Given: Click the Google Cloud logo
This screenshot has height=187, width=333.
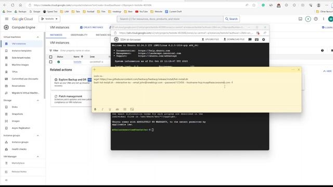Looking at the screenshot, I should pos(22,19).
